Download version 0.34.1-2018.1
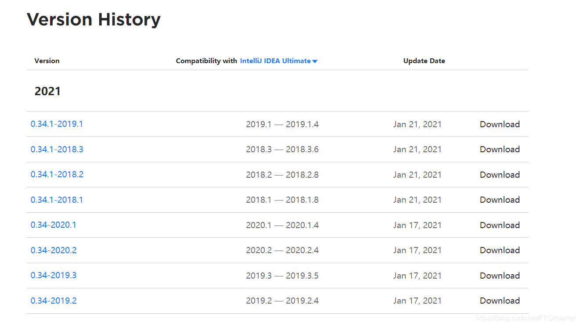580x326 pixels. pyautogui.click(x=500, y=200)
